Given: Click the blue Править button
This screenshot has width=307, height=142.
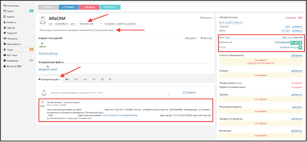Looking at the screenshot, I should [x=69, y=7].
